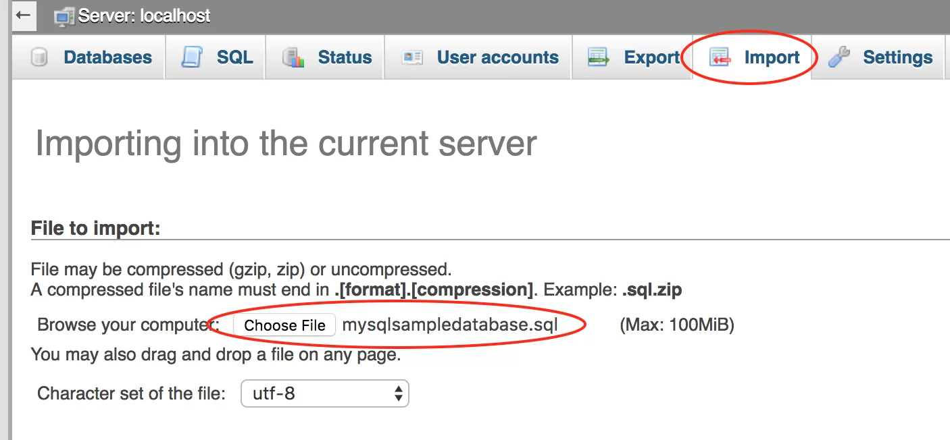The width and height of the screenshot is (950, 440).
Task: Click the collapse navigation panel arrow
Action: pos(24,15)
